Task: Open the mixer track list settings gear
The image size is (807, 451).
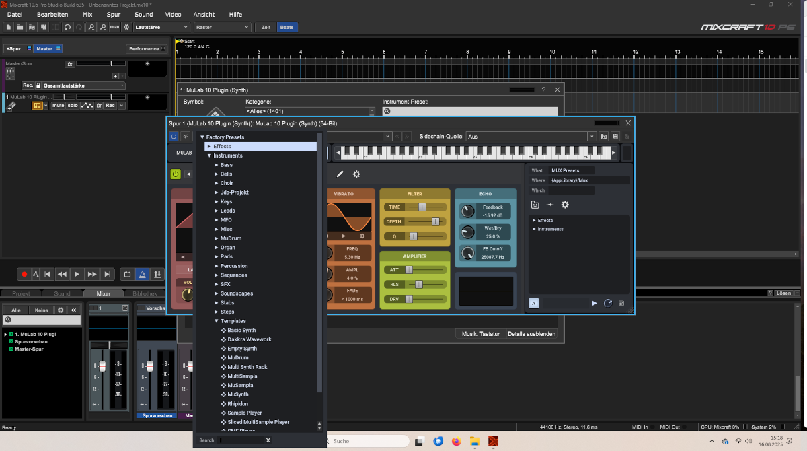Action: tap(60, 310)
